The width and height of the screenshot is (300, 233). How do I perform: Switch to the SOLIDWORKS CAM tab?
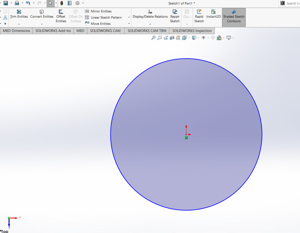105,31
